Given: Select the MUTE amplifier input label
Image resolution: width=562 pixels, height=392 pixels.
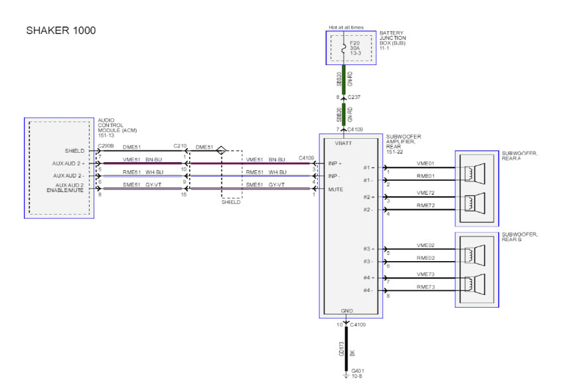Looking at the screenshot, I should pos(336,189).
